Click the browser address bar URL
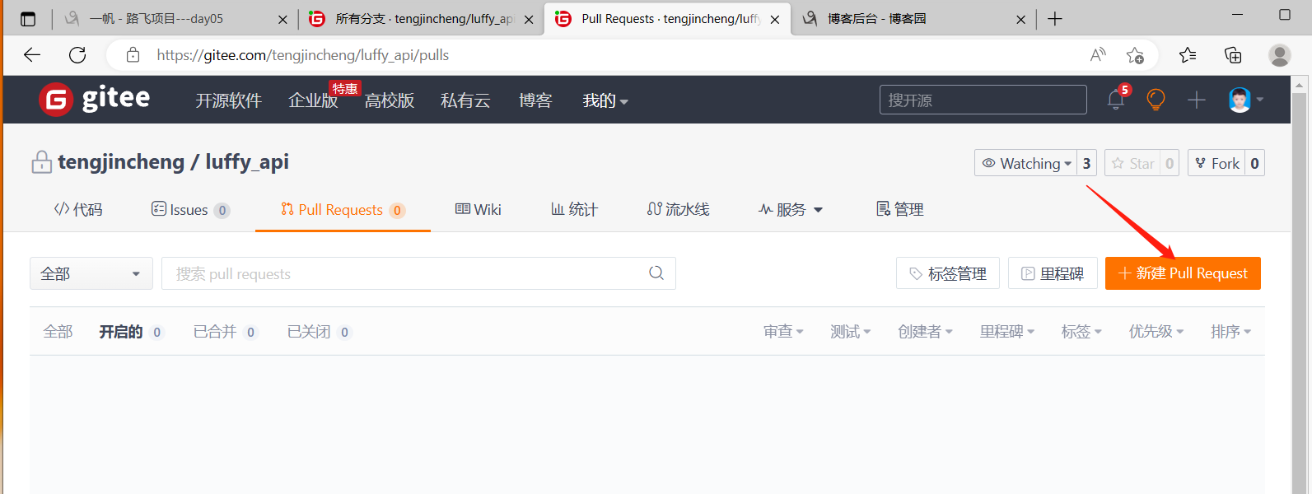 303,55
